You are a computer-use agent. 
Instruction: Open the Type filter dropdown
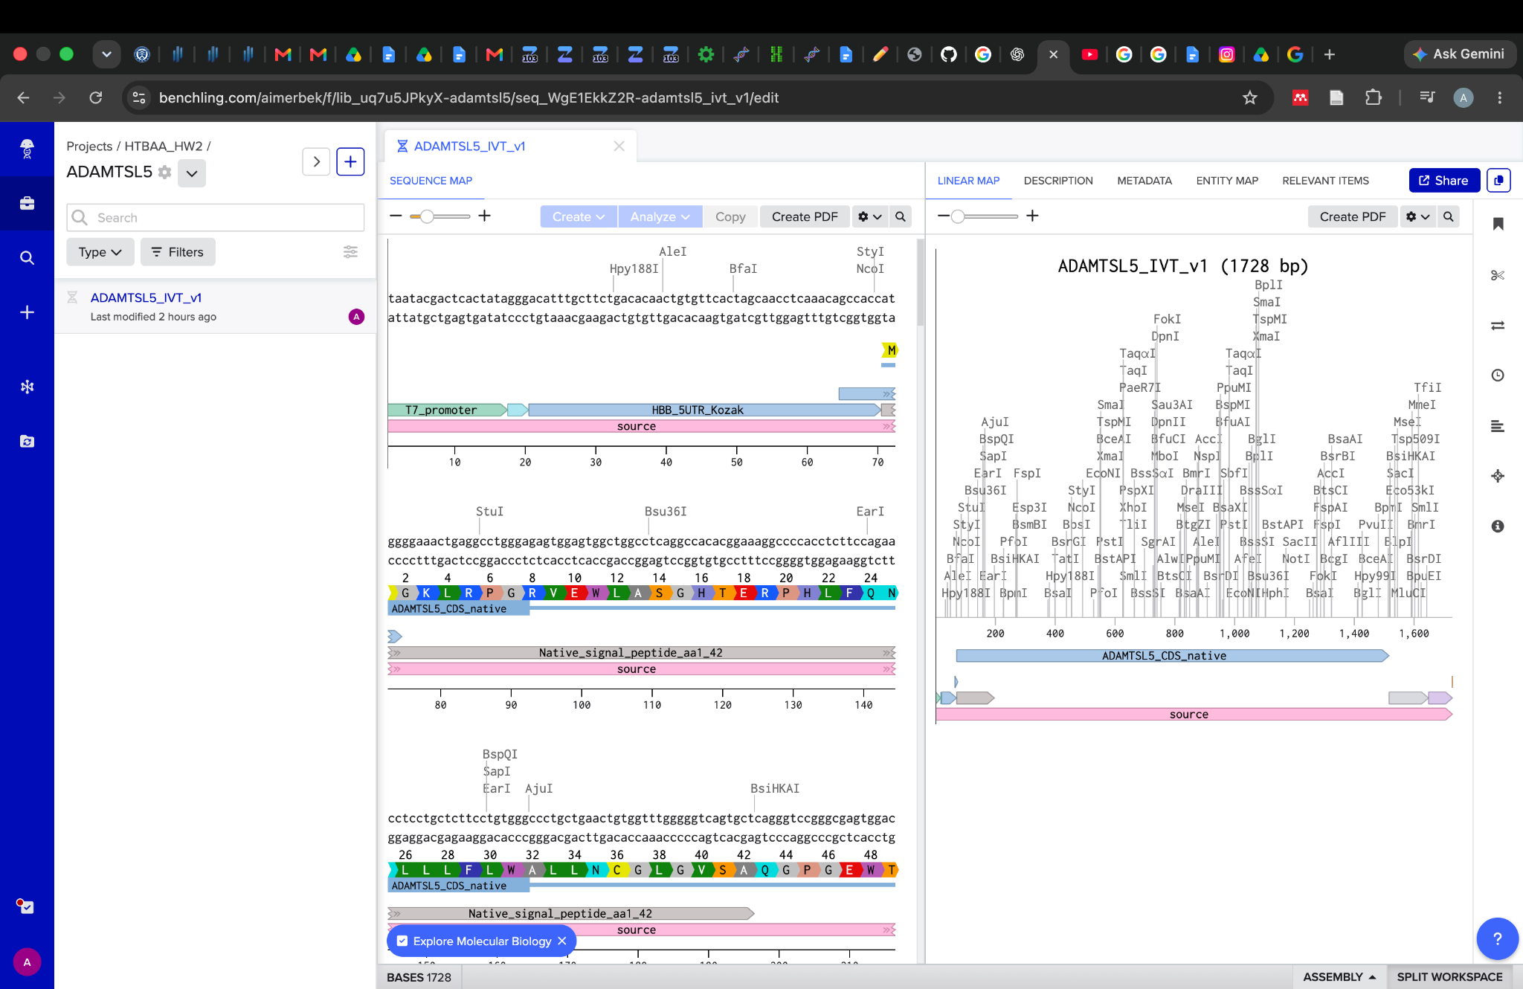100,252
